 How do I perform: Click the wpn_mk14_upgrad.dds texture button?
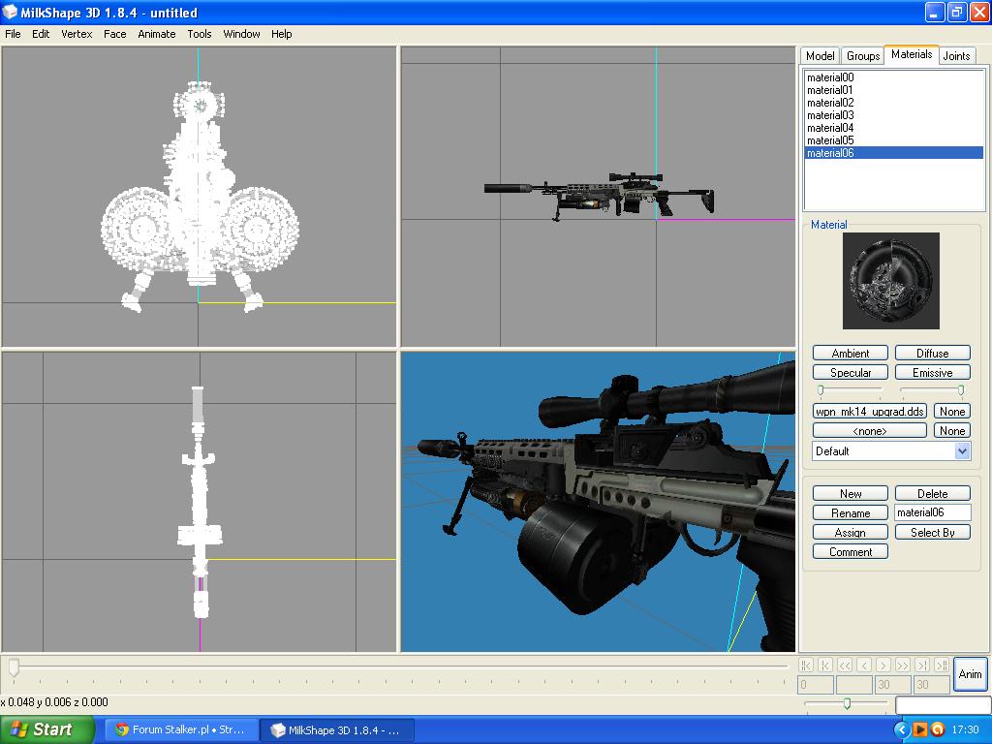[x=870, y=412]
